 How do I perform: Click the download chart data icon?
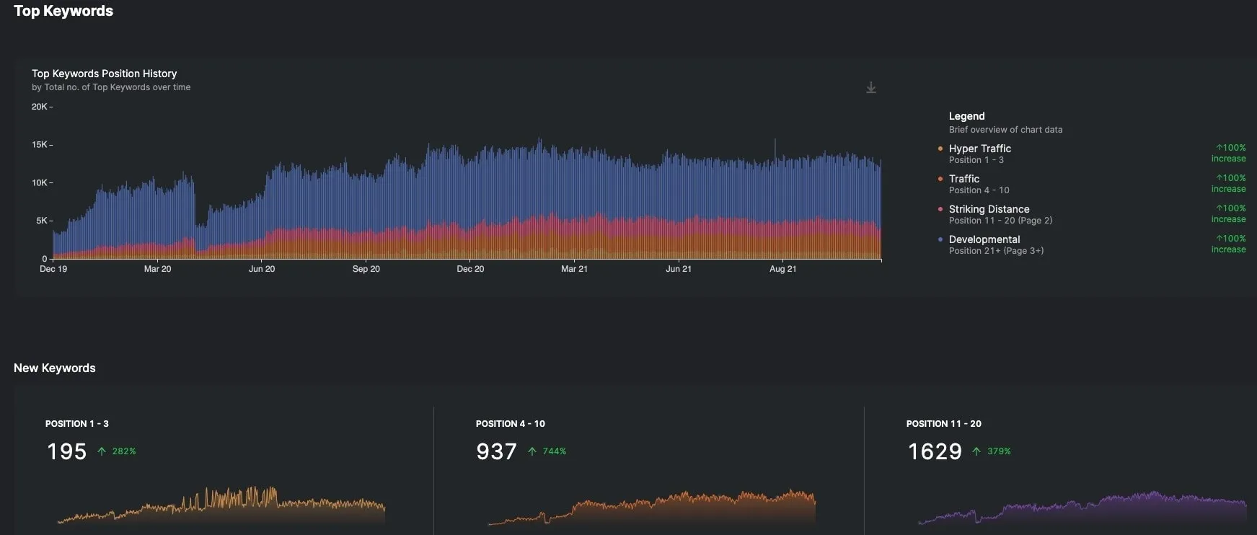tap(871, 87)
